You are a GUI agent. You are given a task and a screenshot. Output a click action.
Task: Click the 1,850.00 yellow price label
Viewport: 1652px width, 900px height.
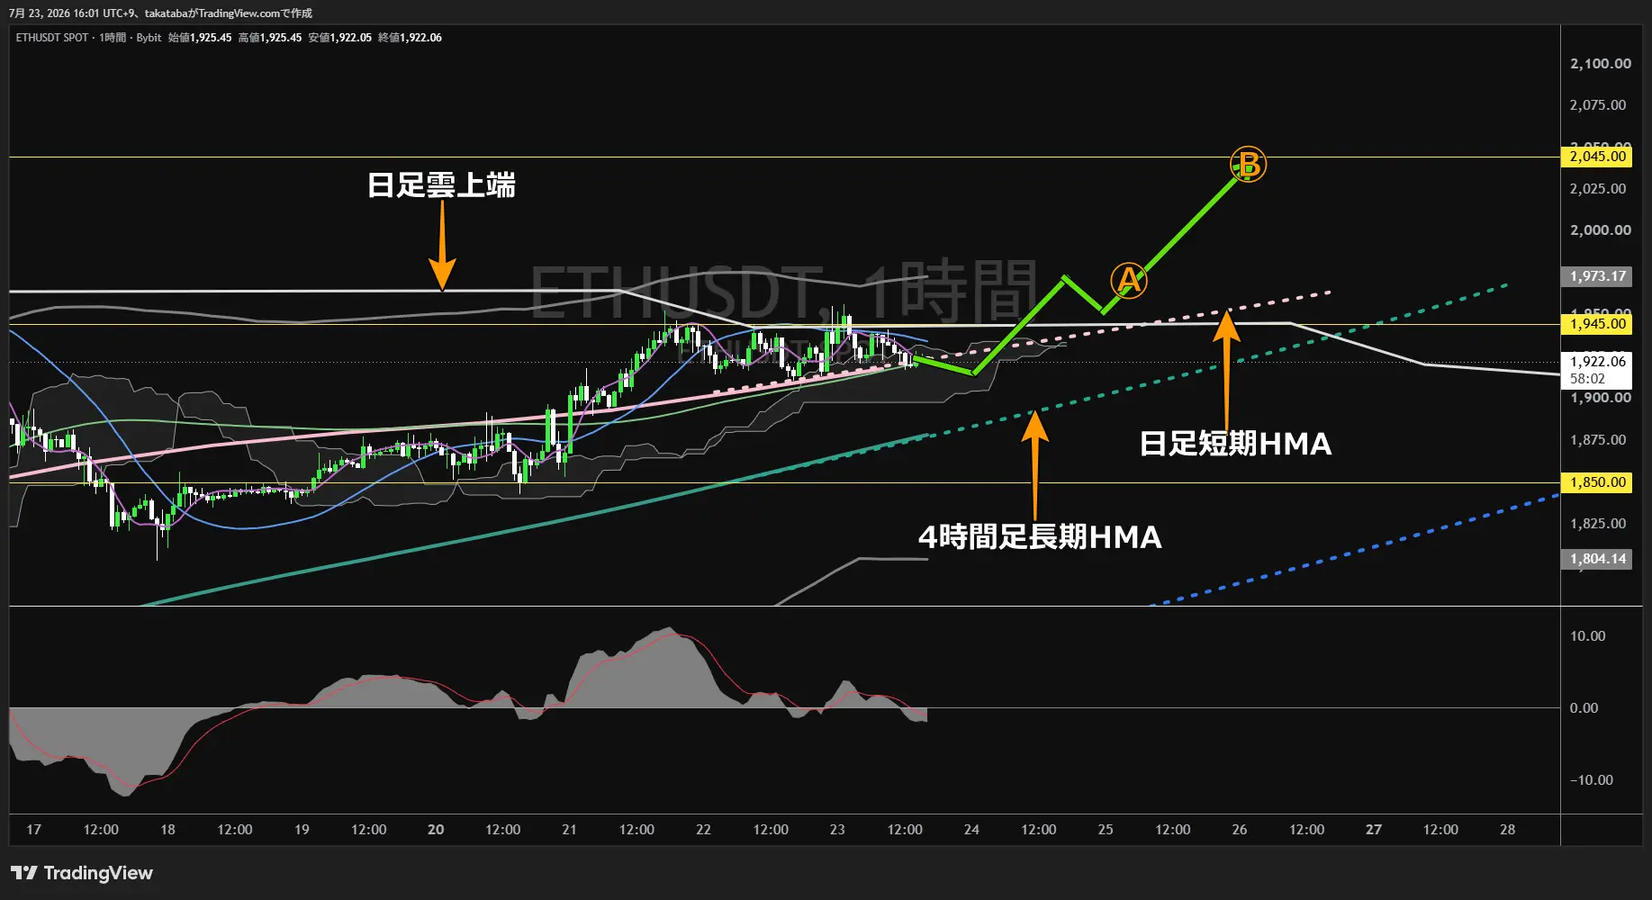1598,482
